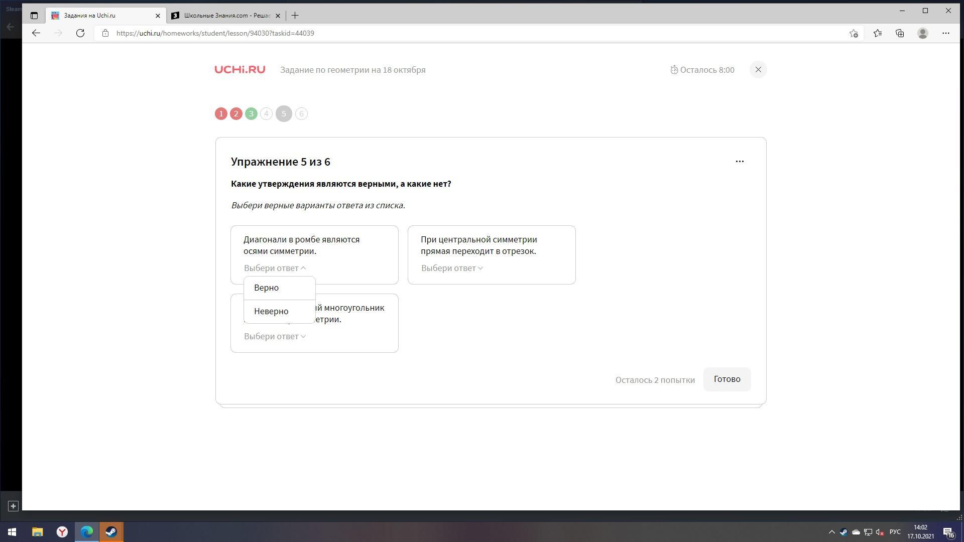Image resolution: width=964 pixels, height=542 pixels.
Task: Add page to favorites star icon
Action: coord(854,33)
